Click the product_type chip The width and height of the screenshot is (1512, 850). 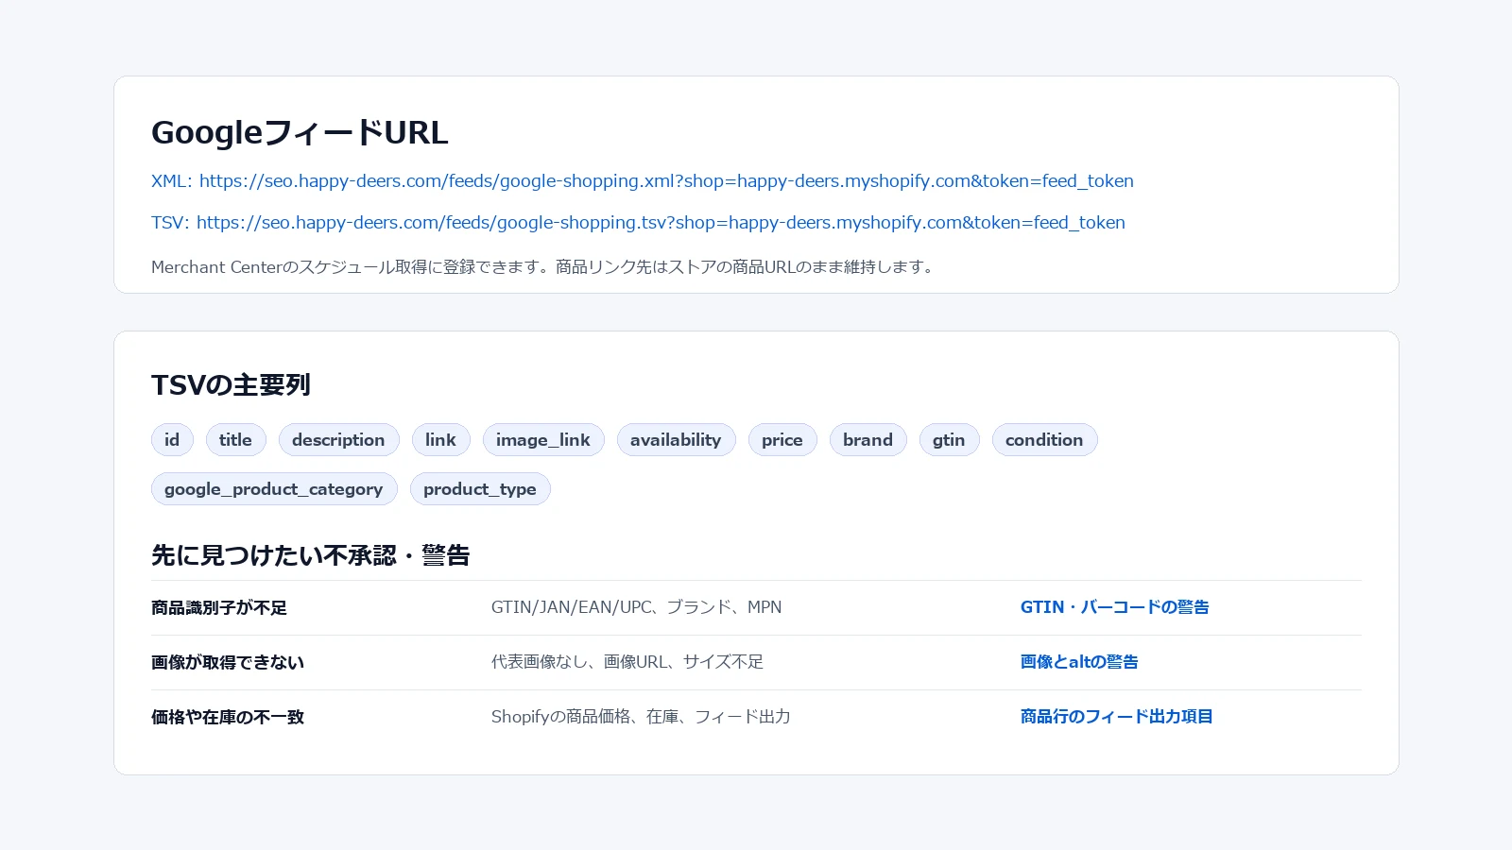click(480, 489)
